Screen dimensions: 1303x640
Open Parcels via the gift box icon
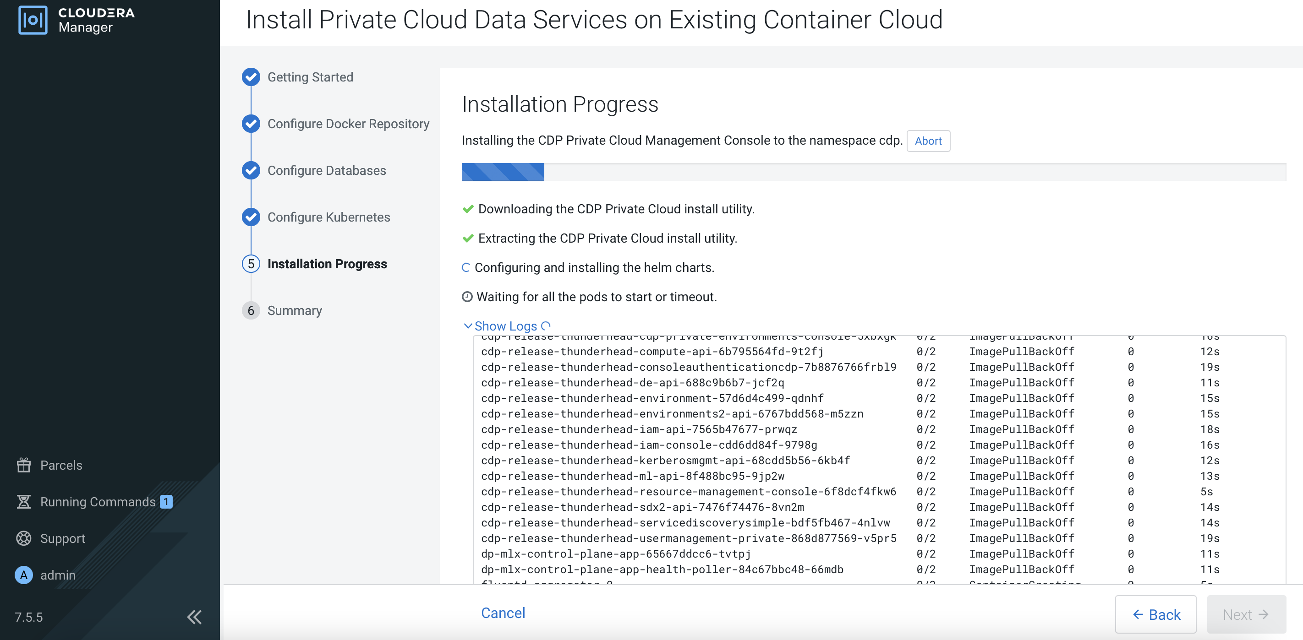24,465
